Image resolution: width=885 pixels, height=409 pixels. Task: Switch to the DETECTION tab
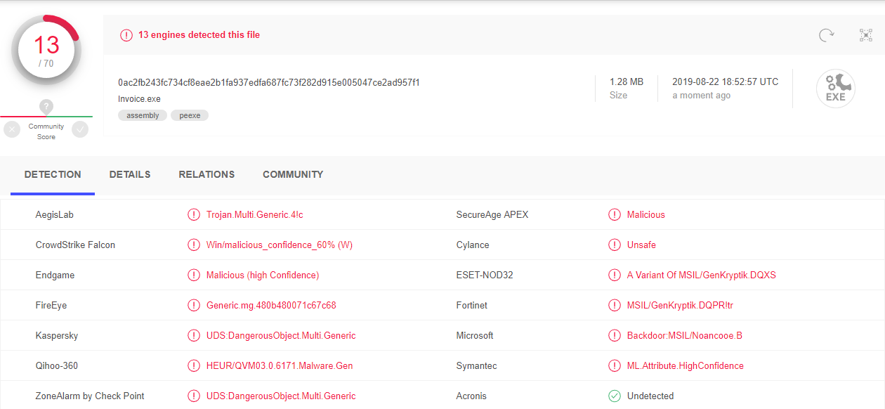[x=53, y=175]
